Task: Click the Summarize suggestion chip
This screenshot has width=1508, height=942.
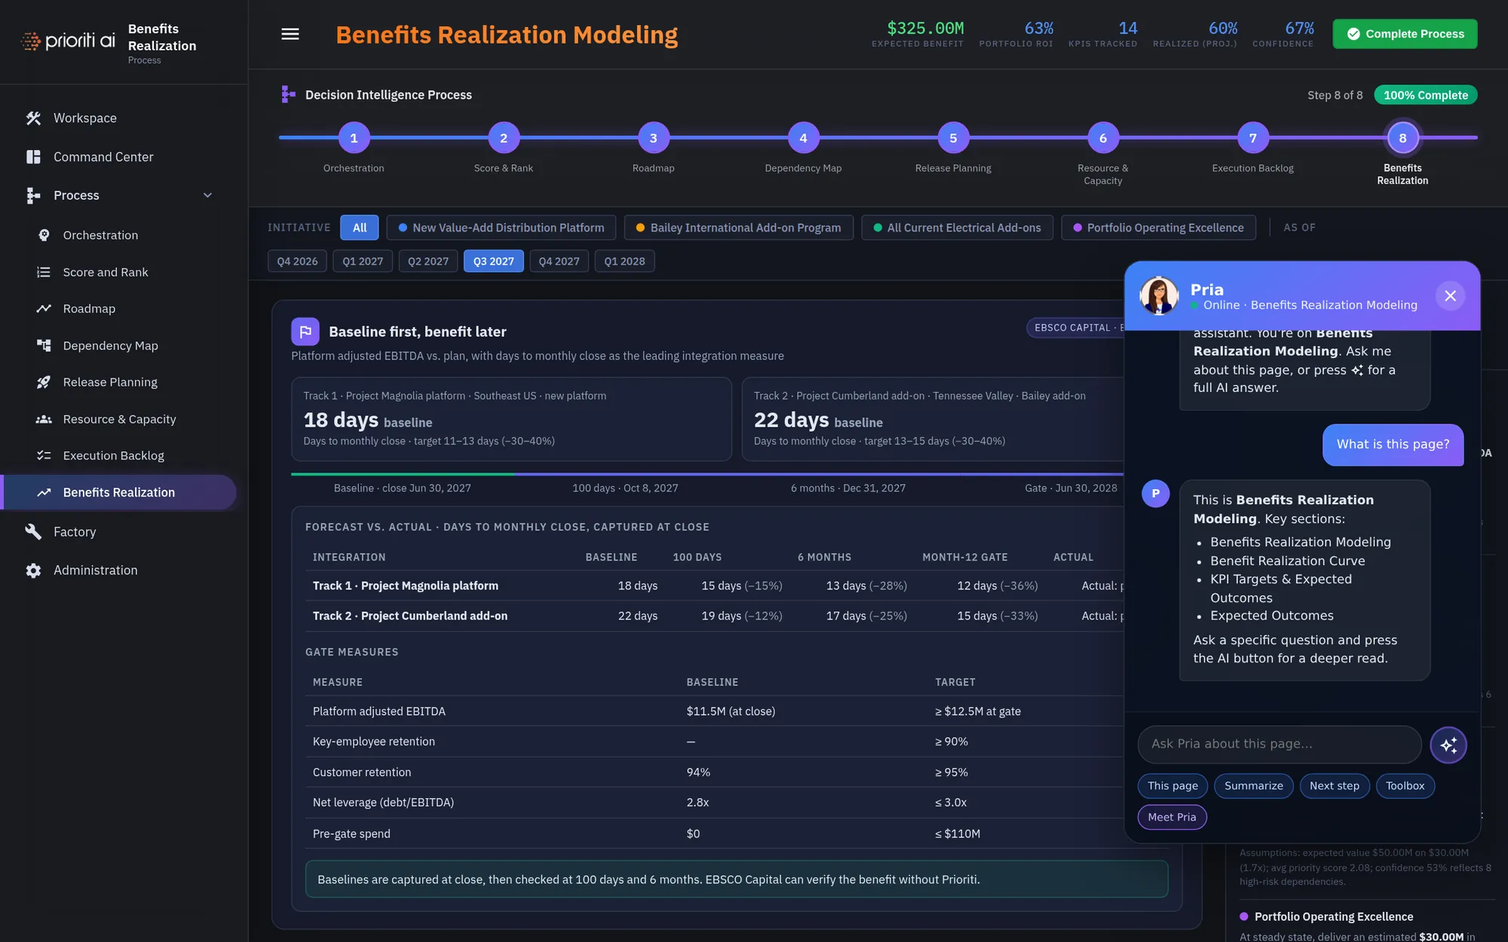Action: pos(1253,786)
